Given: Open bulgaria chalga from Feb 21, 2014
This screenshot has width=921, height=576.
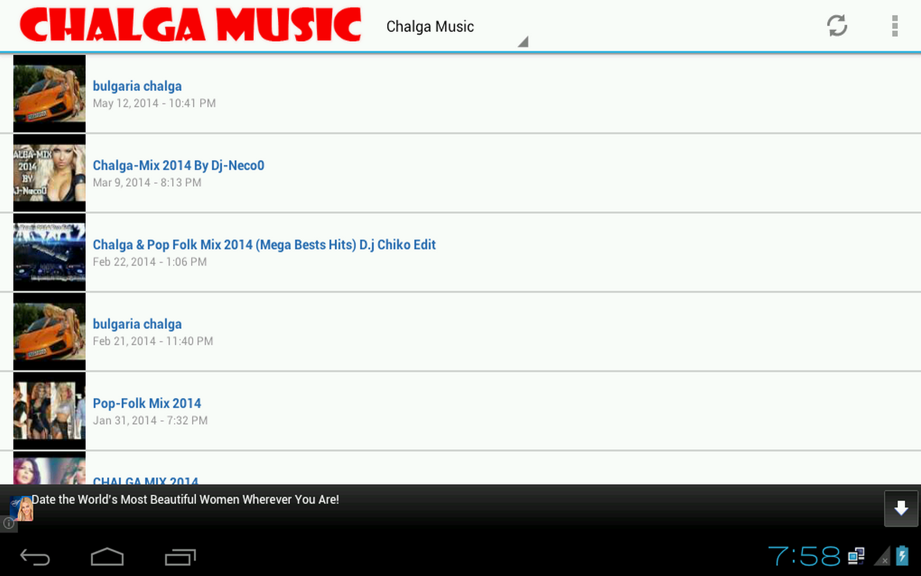Looking at the screenshot, I should click(x=137, y=324).
